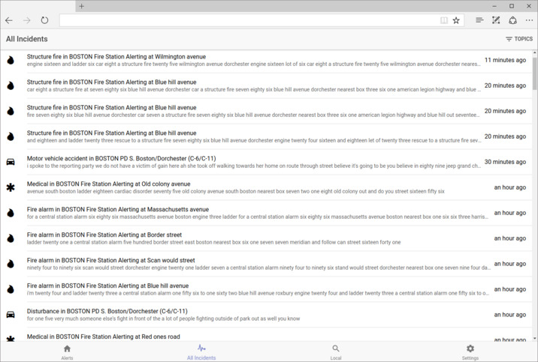Click the favorites star icon
The width and height of the screenshot is (538, 362).
pos(456,20)
